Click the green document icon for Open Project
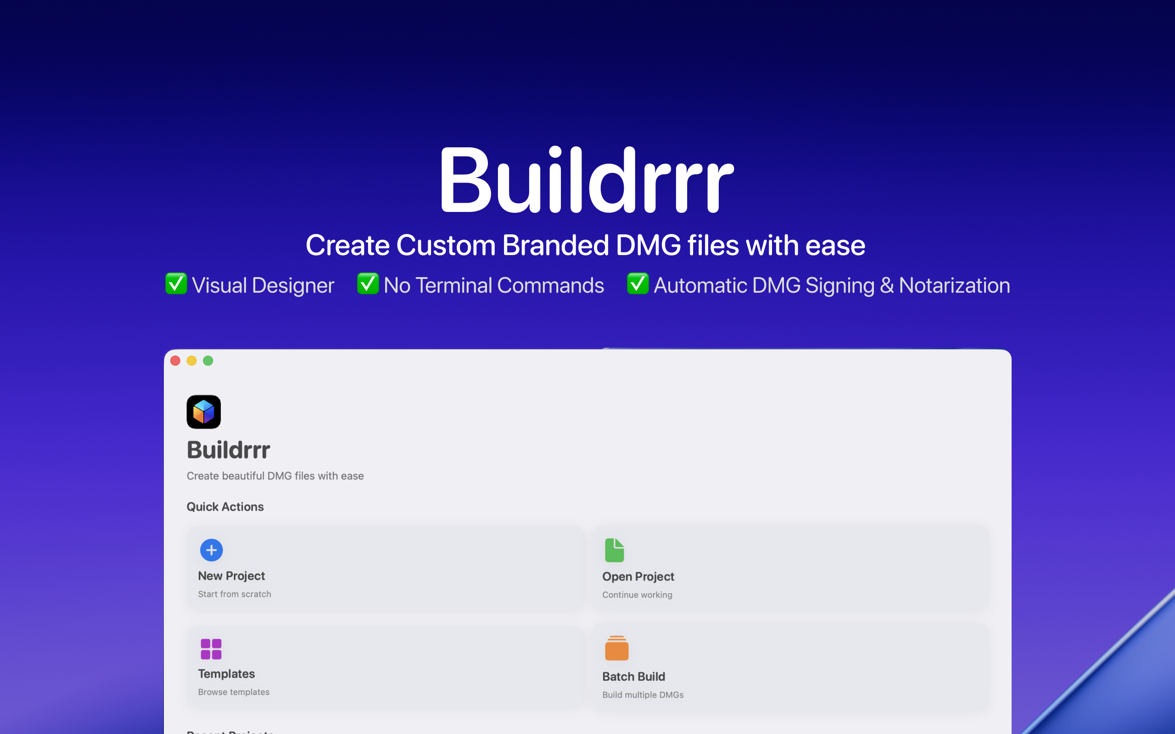The height and width of the screenshot is (734, 1175). [615, 550]
